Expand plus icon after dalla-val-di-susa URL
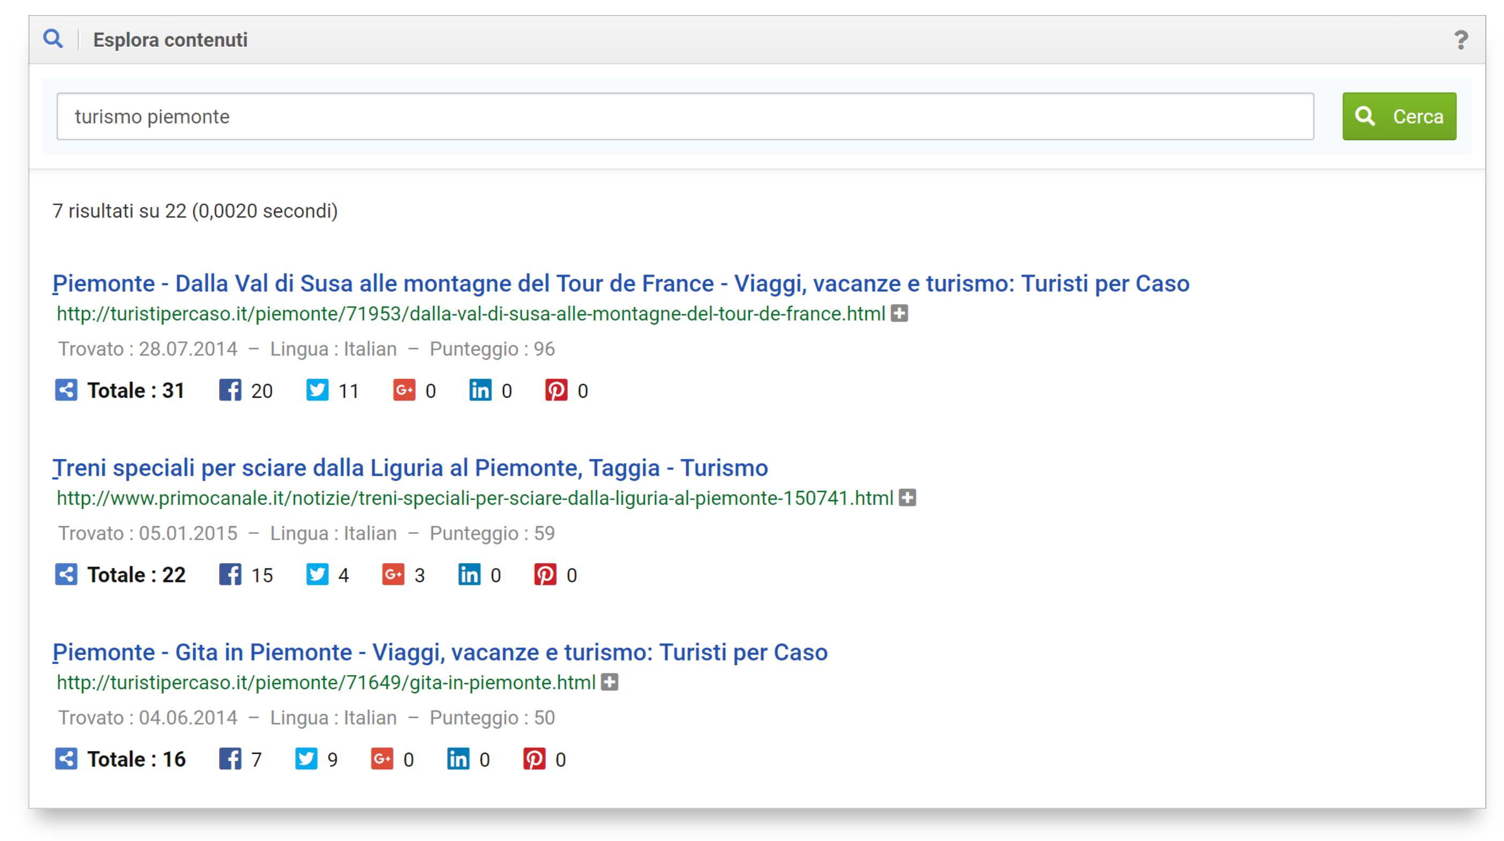This screenshot has width=1504, height=841. click(899, 313)
